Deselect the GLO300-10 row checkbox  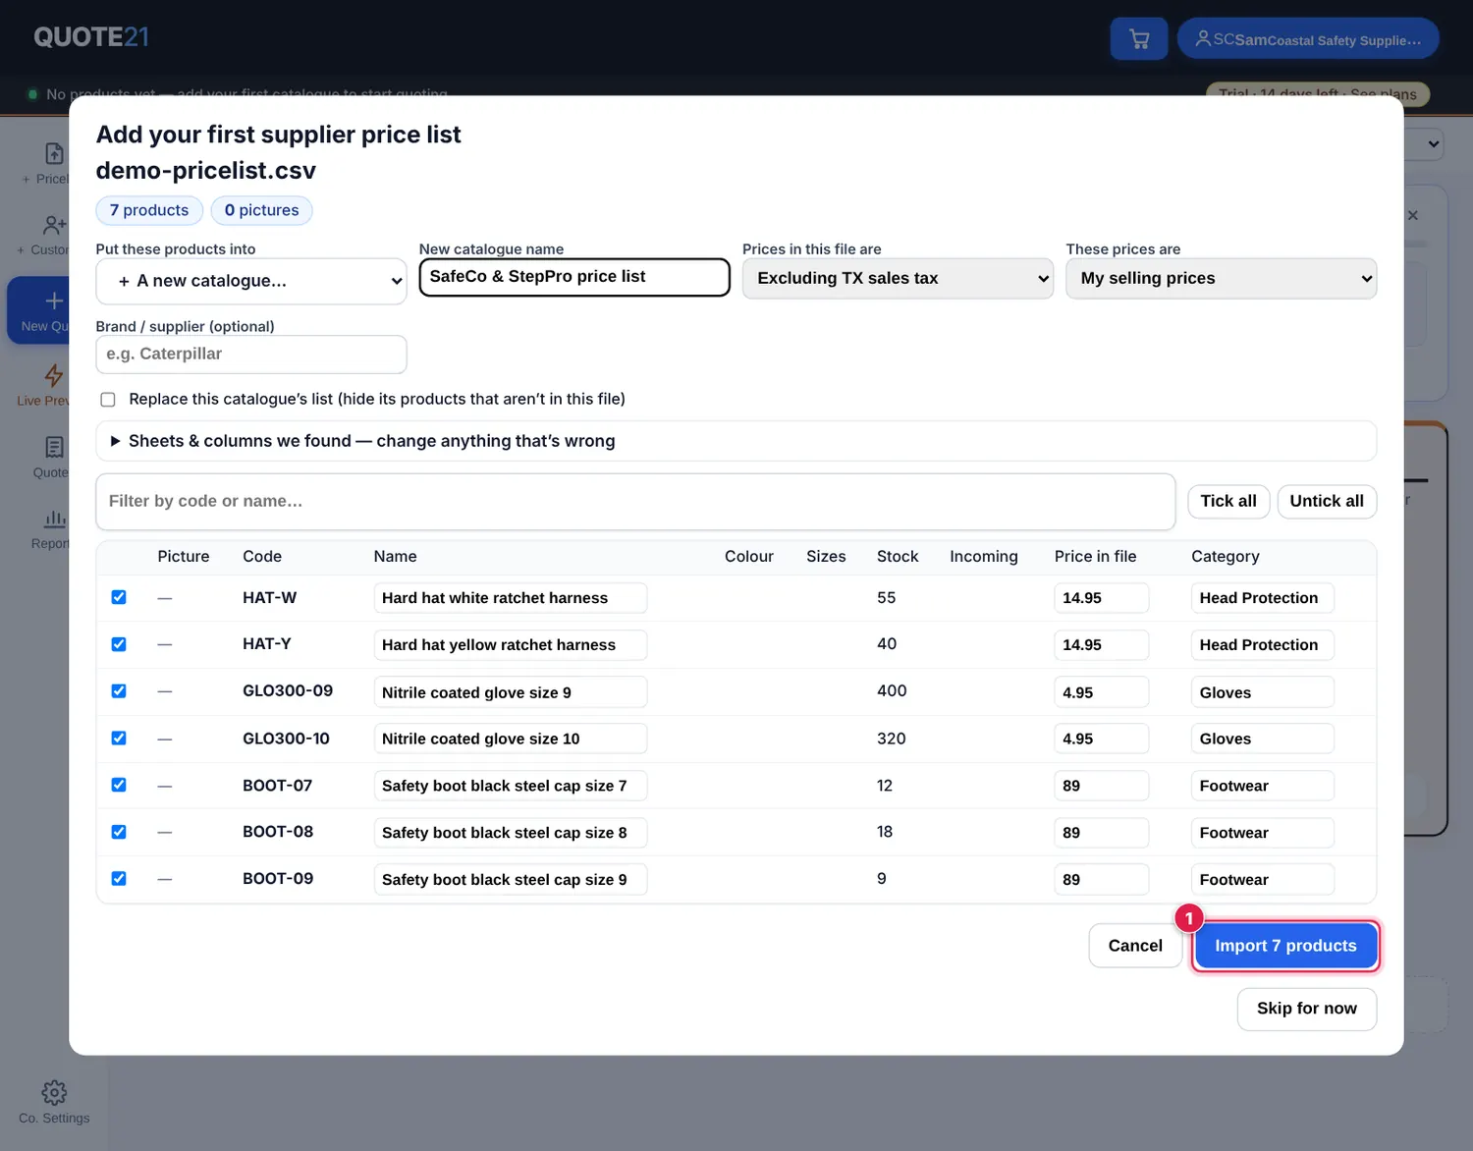click(119, 739)
